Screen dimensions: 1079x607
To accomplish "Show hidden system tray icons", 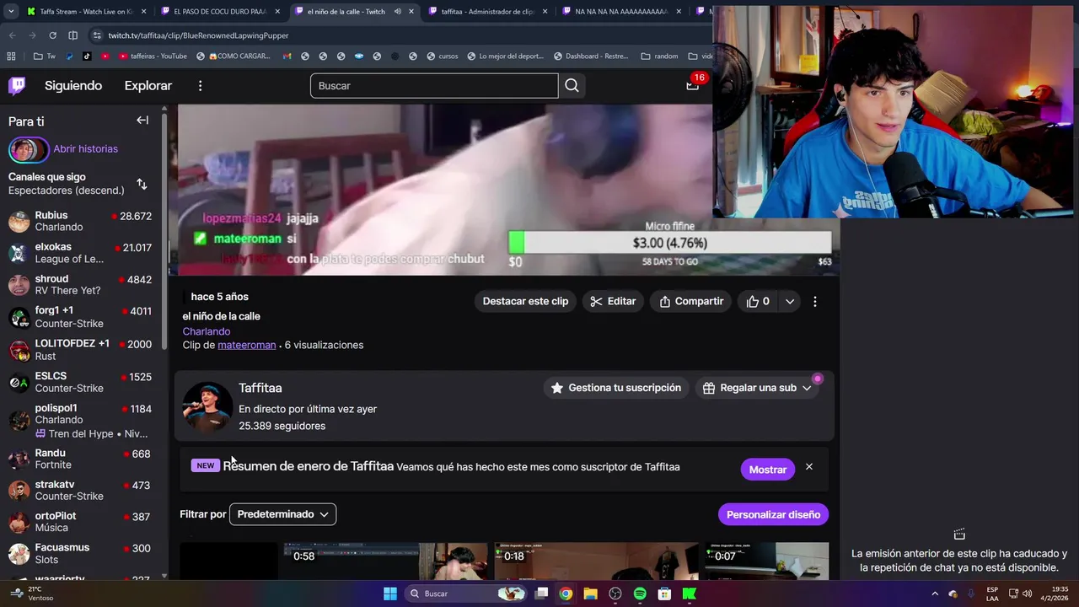I will pos(934,594).
